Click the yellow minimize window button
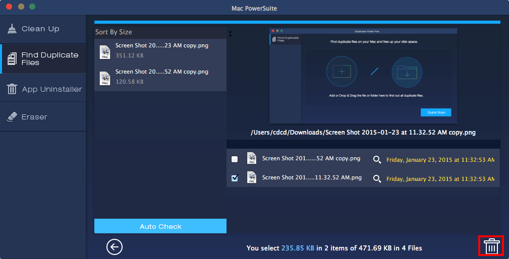 (x=21, y=7)
